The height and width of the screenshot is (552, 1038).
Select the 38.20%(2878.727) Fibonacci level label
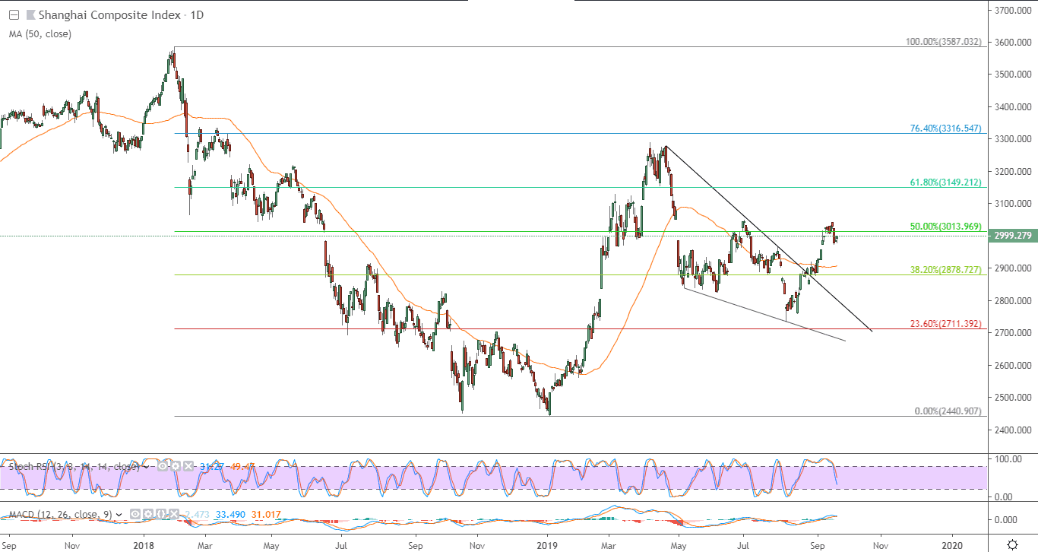946,270
